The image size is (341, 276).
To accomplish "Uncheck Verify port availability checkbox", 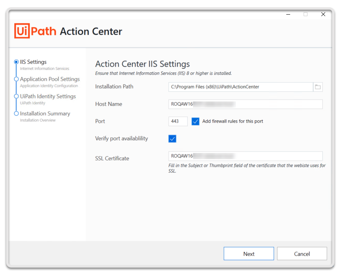I will 172,139.
